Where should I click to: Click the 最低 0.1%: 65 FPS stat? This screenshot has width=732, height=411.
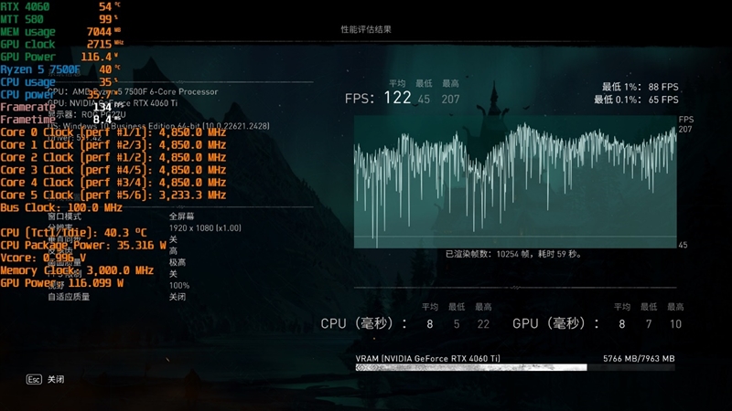(x=636, y=100)
